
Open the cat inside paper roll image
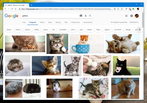59,88
